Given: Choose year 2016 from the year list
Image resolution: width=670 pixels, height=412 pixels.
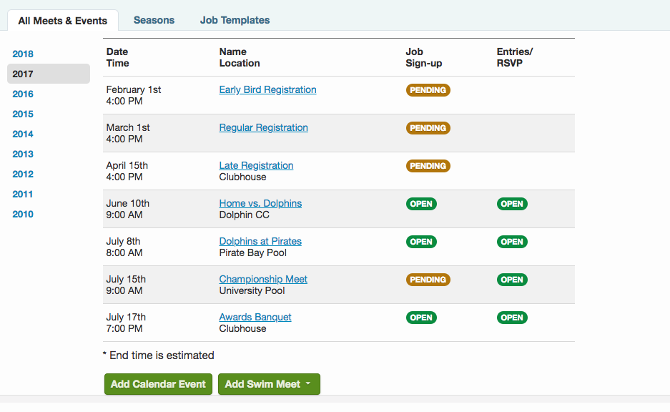Looking at the screenshot, I should click(x=23, y=94).
